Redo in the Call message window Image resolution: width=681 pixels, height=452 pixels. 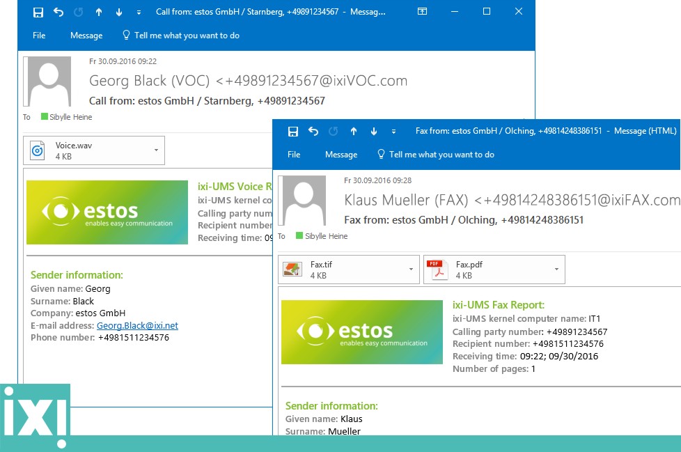(78, 12)
